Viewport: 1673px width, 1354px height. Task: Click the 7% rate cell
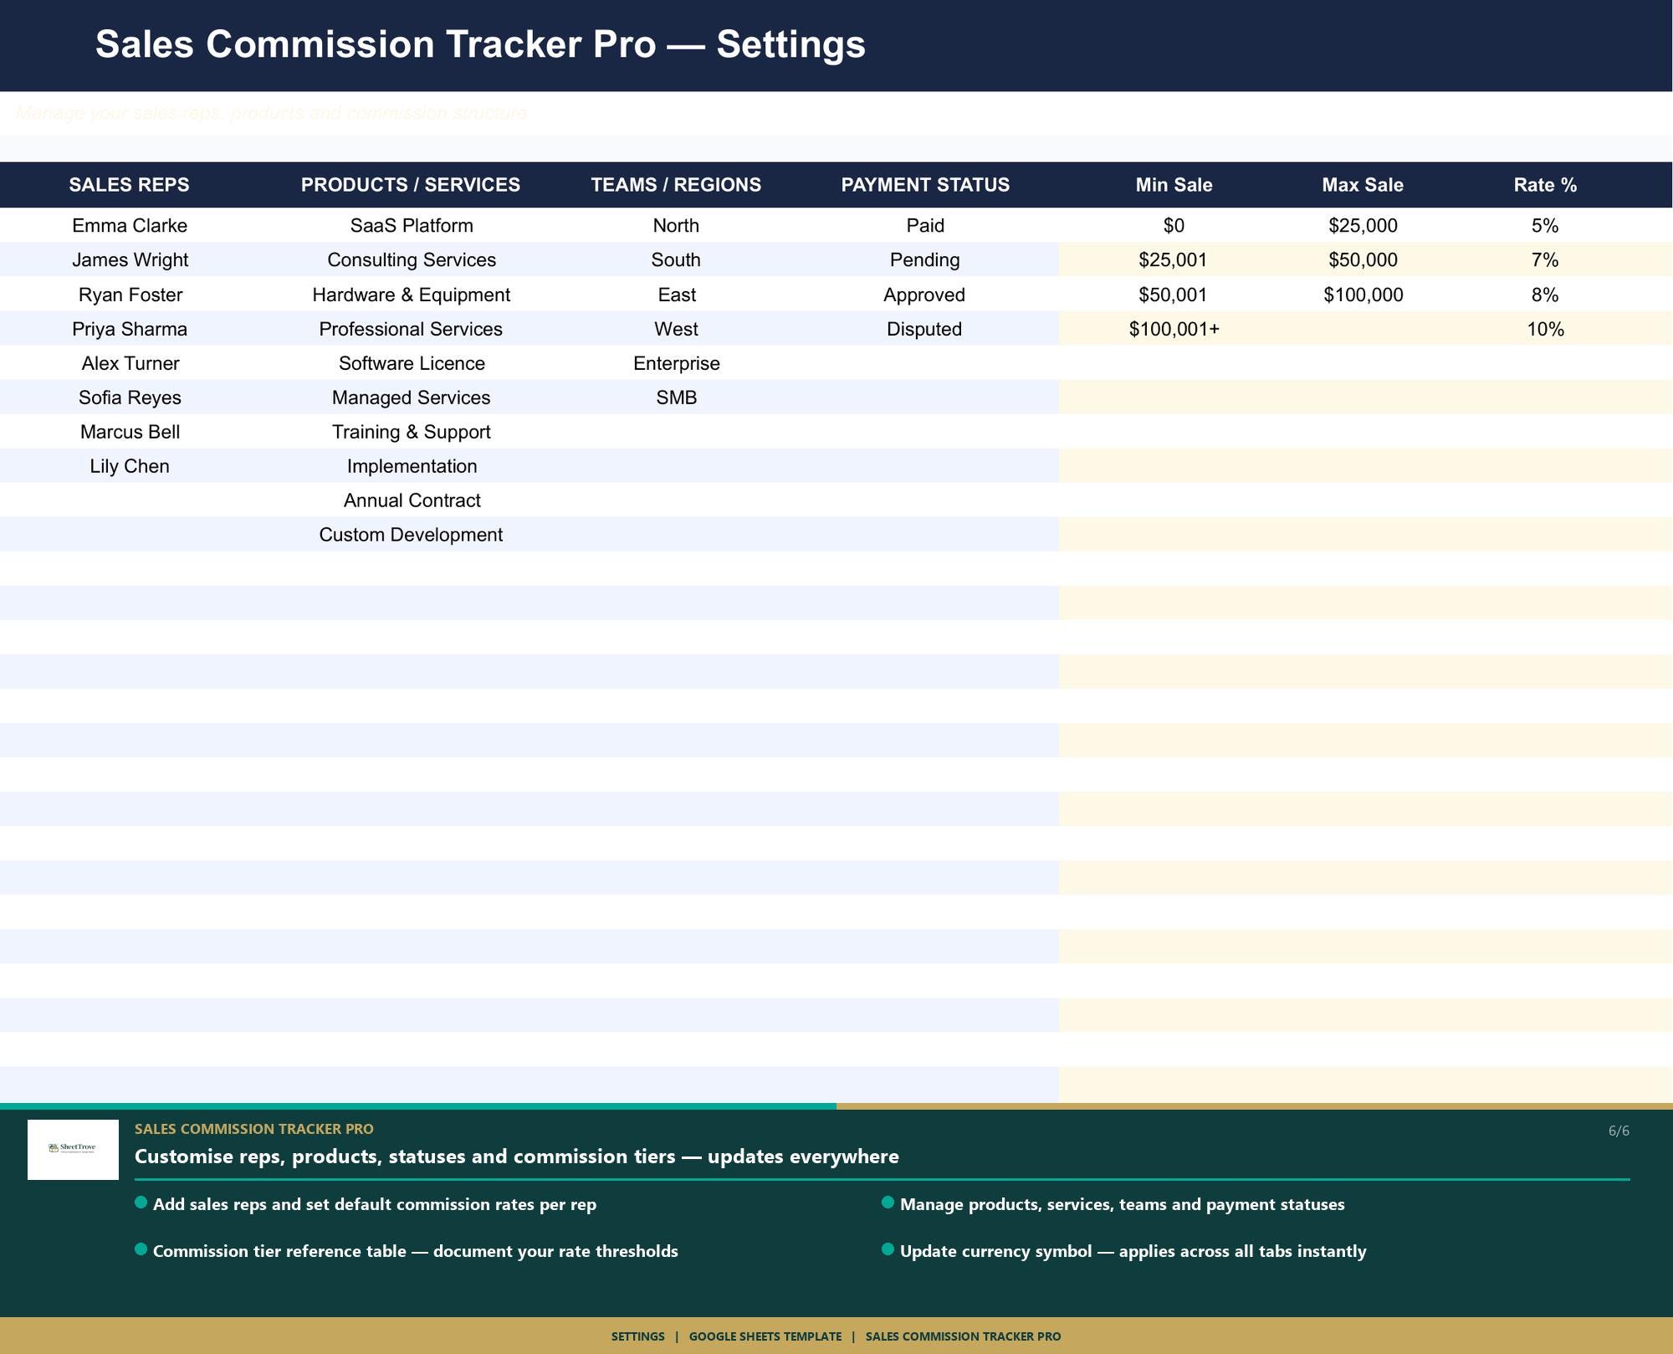click(x=1545, y=260)
